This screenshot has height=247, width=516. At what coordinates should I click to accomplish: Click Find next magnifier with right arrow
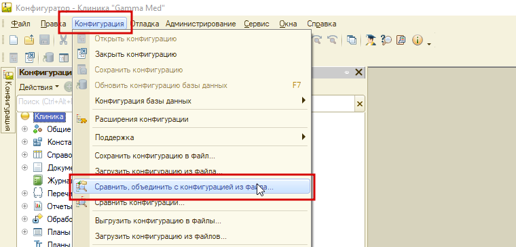click(x=317, y=41)
